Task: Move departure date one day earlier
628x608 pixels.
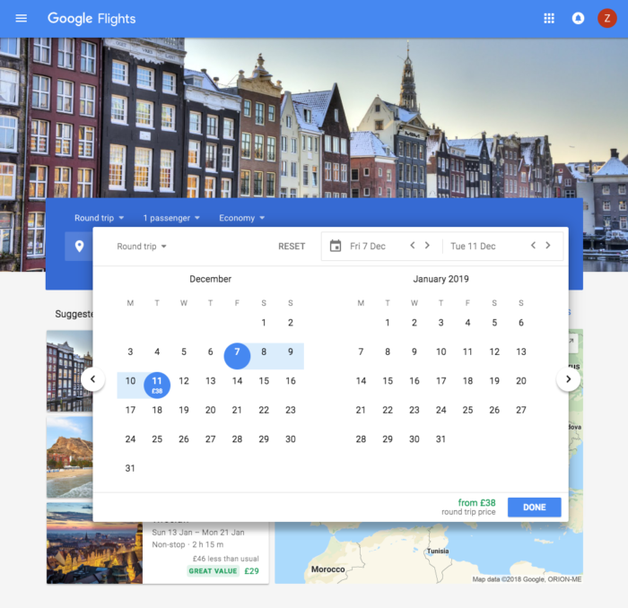Action: 413,246
